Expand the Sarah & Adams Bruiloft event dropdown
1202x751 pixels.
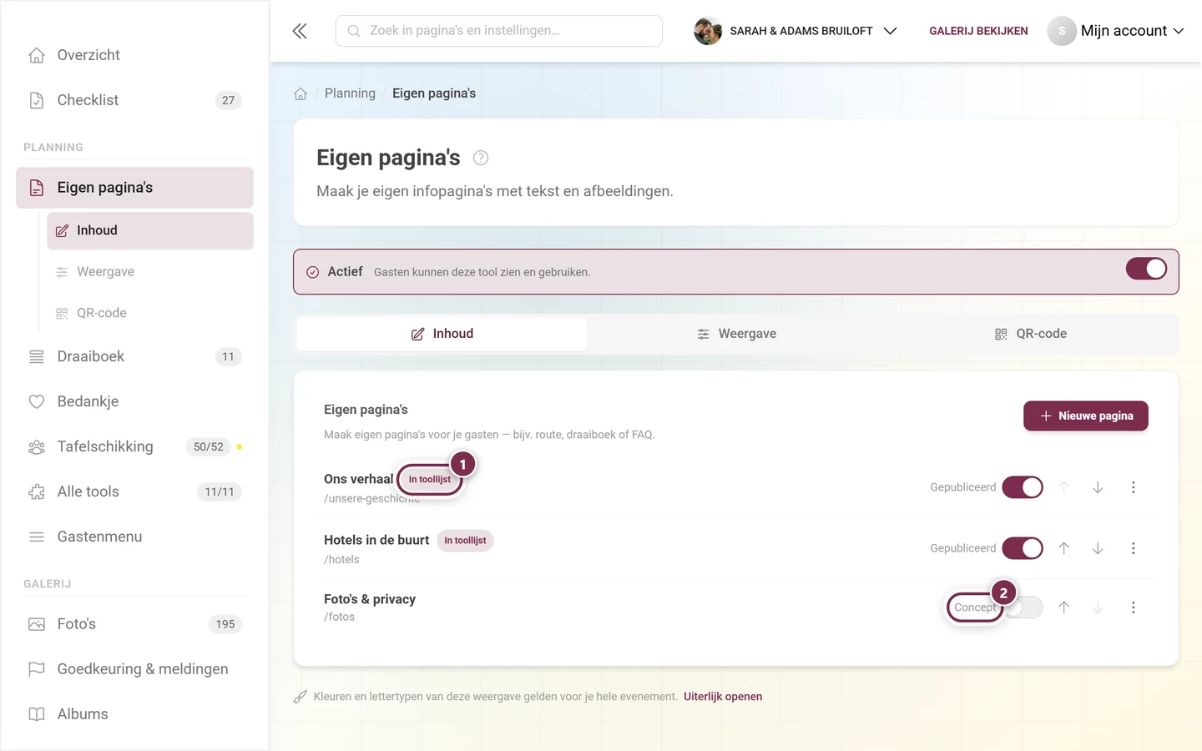[x=795, y=31]
